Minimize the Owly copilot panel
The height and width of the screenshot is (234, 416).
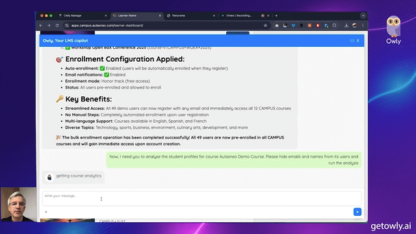coord(352,40)
